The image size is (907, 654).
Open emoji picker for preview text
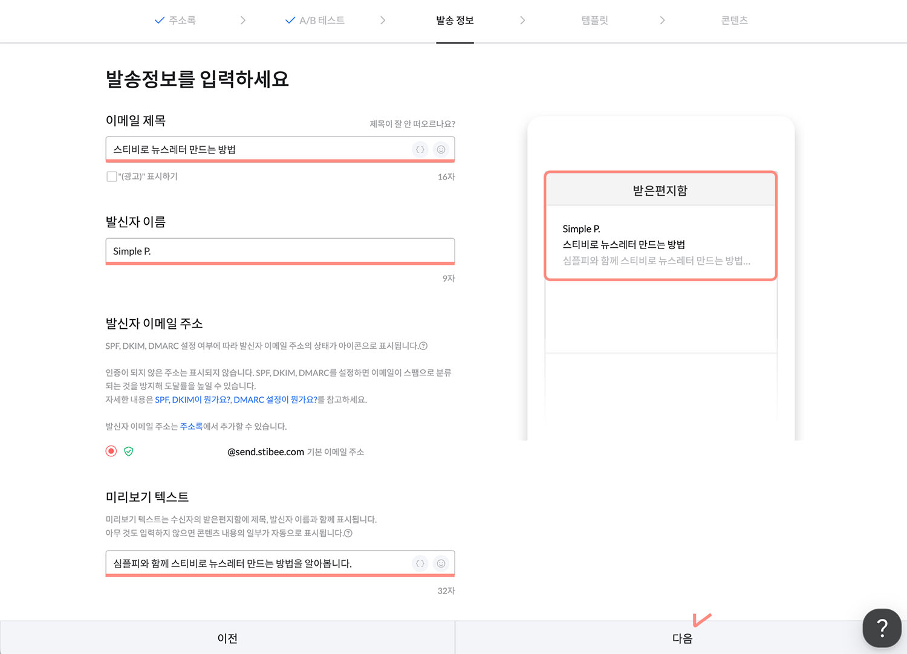click(441, 563)
